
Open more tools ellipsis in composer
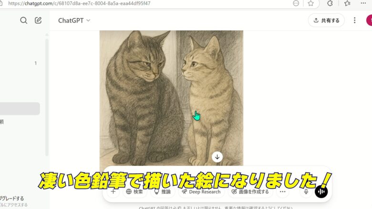[282, 191]
